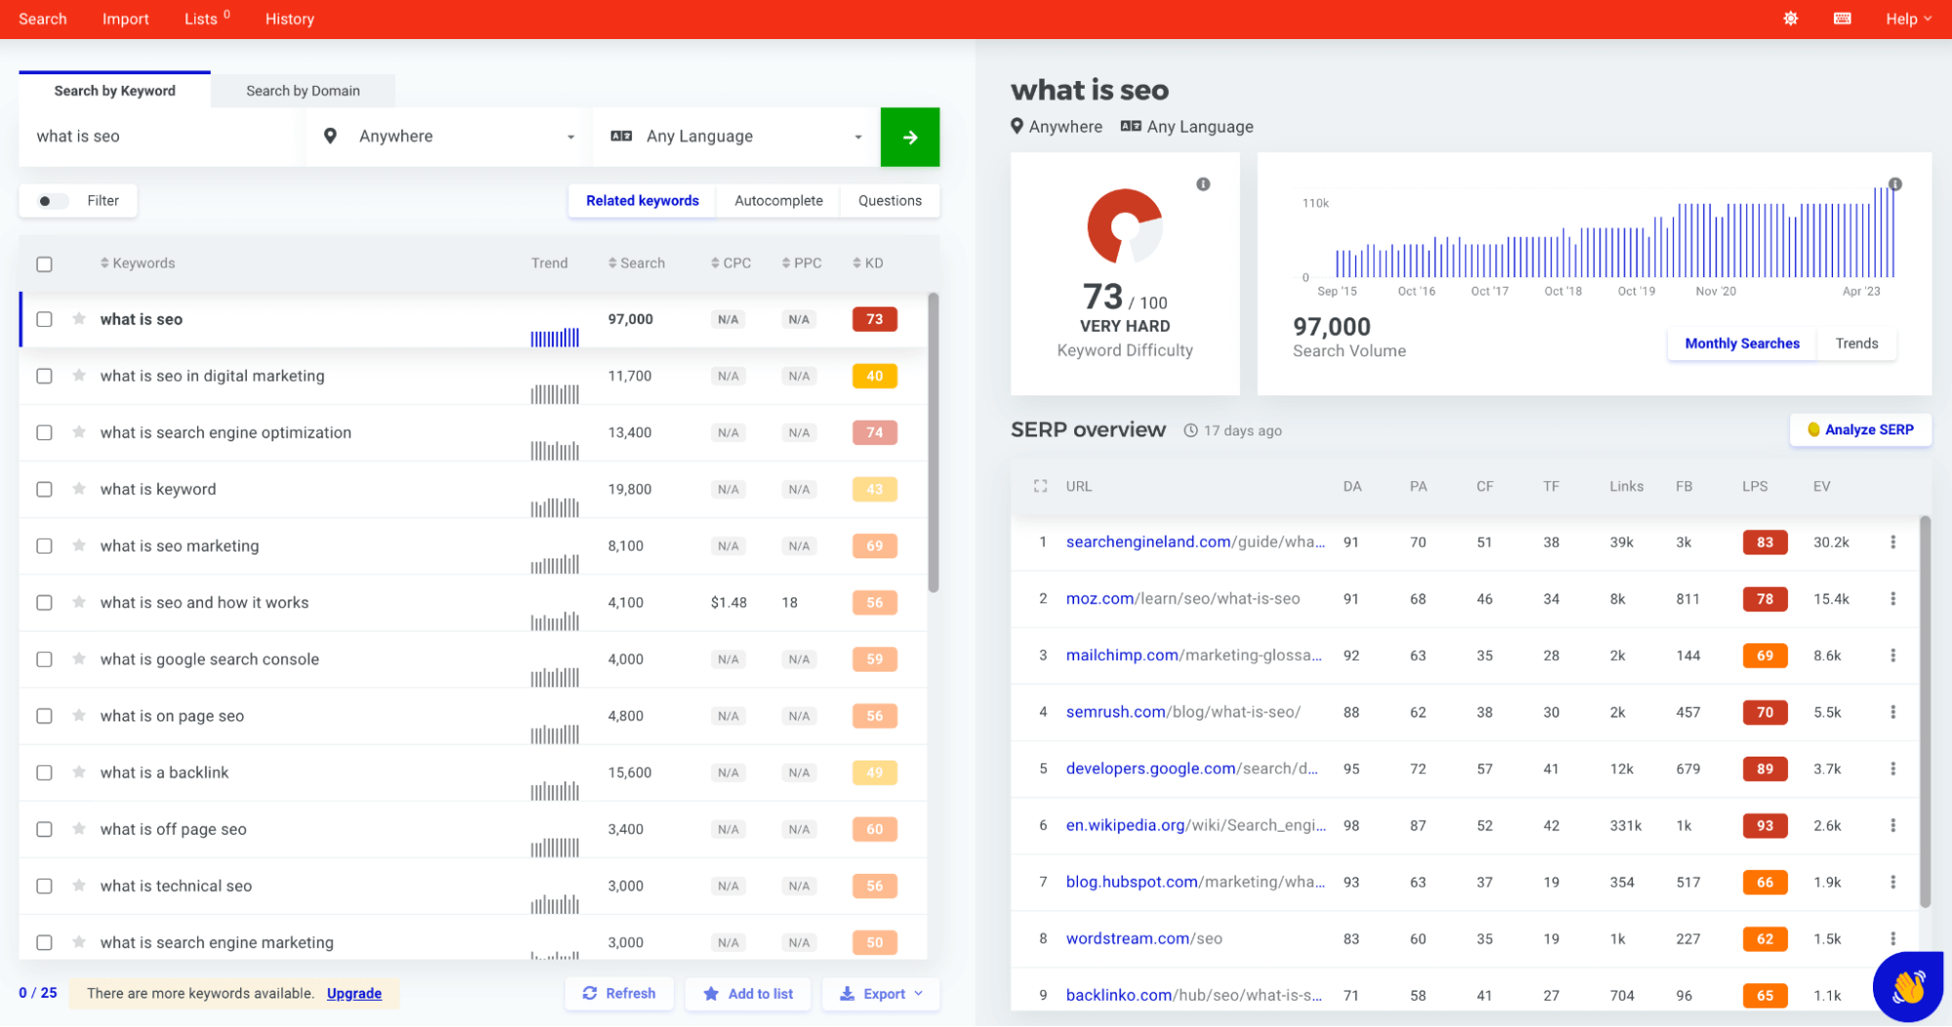
Task: Sort table by Keywords column
Action: coord(138,264)
